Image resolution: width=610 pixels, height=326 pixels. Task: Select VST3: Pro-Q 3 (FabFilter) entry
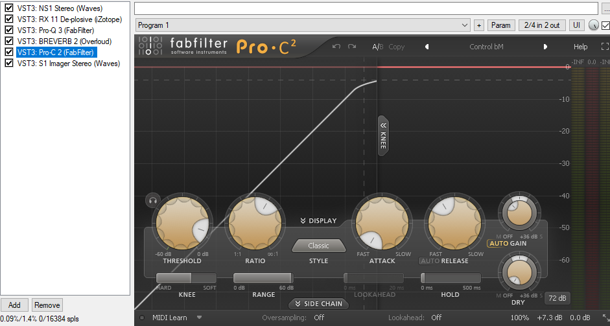56,30
